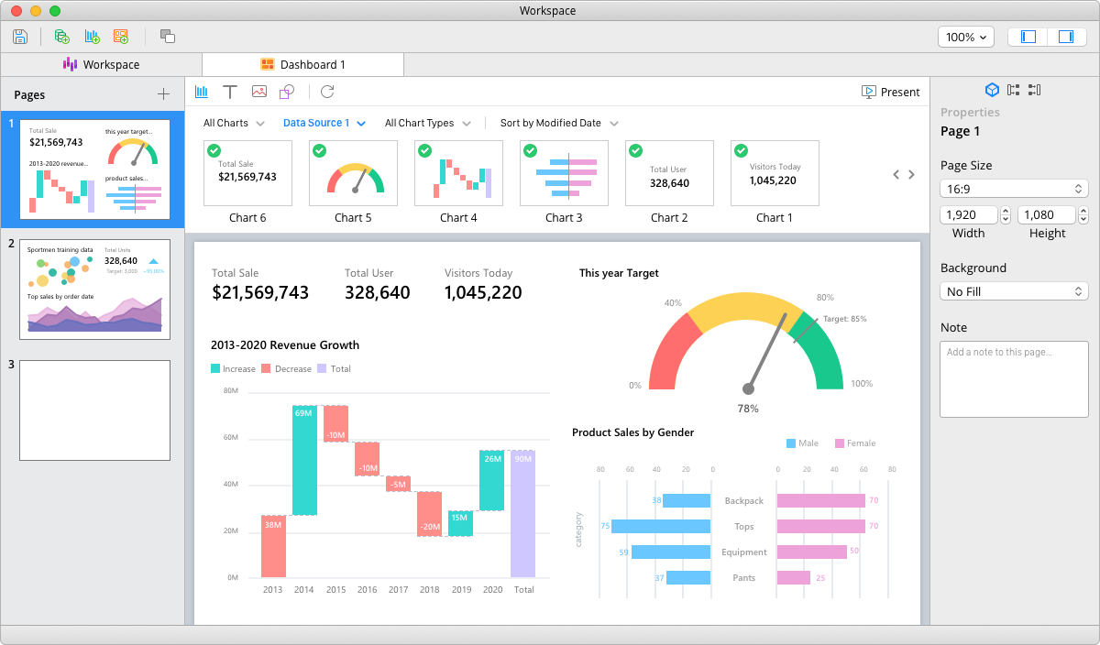This screenshot has height=645, width=1100.
Task: Click the Save icon in toolbar
Action: coord(20,37)
